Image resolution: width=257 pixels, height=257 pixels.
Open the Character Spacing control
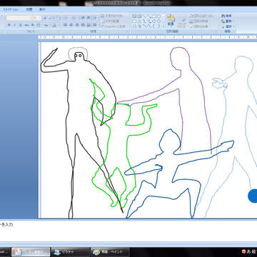pyautogui.click(x=39, y=25)
